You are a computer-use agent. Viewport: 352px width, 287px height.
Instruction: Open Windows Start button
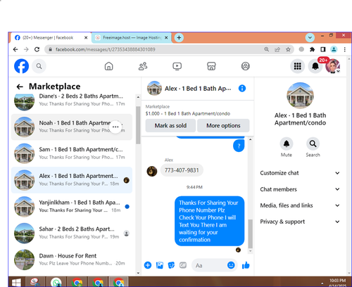16,282
